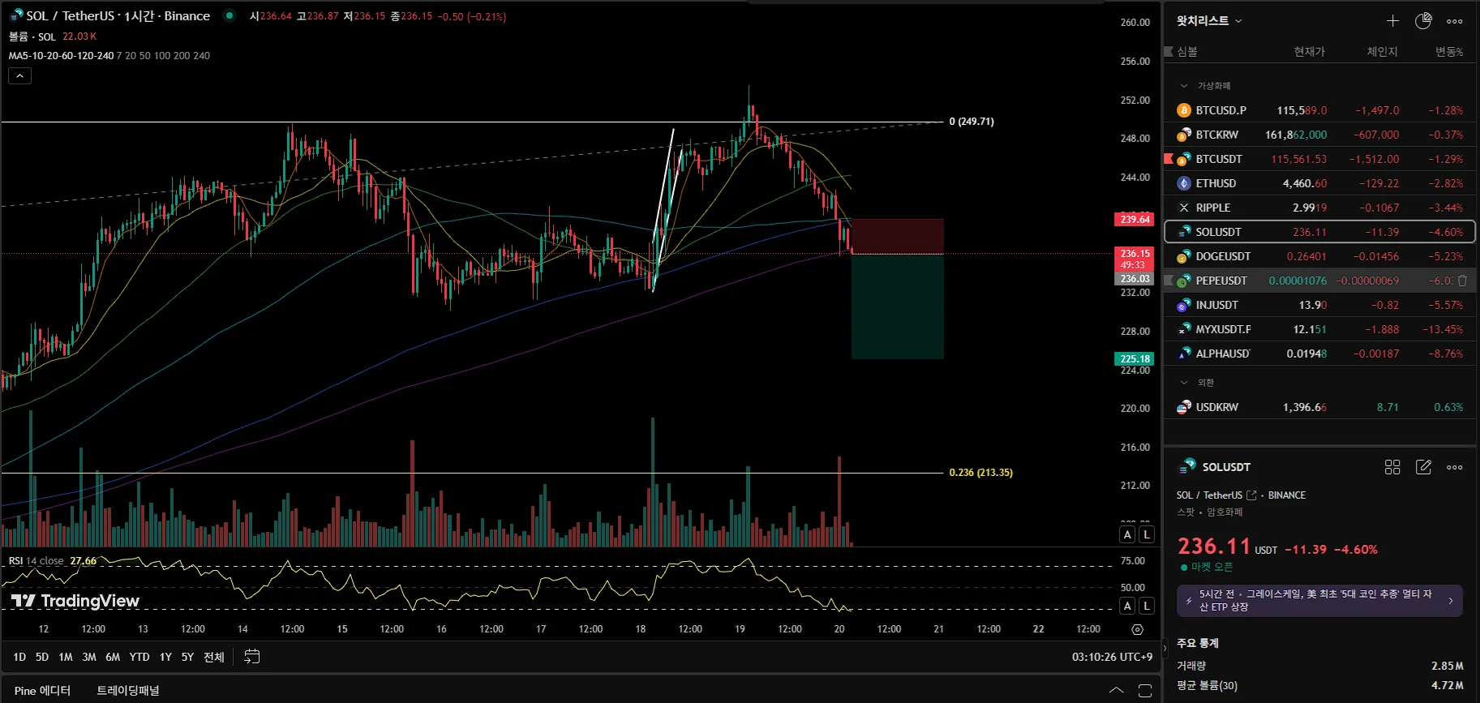Select the 1M time range
Image resolution: width=1480 pixels, height=703 pixels.
pyautogui.click(x=66, y=657)
